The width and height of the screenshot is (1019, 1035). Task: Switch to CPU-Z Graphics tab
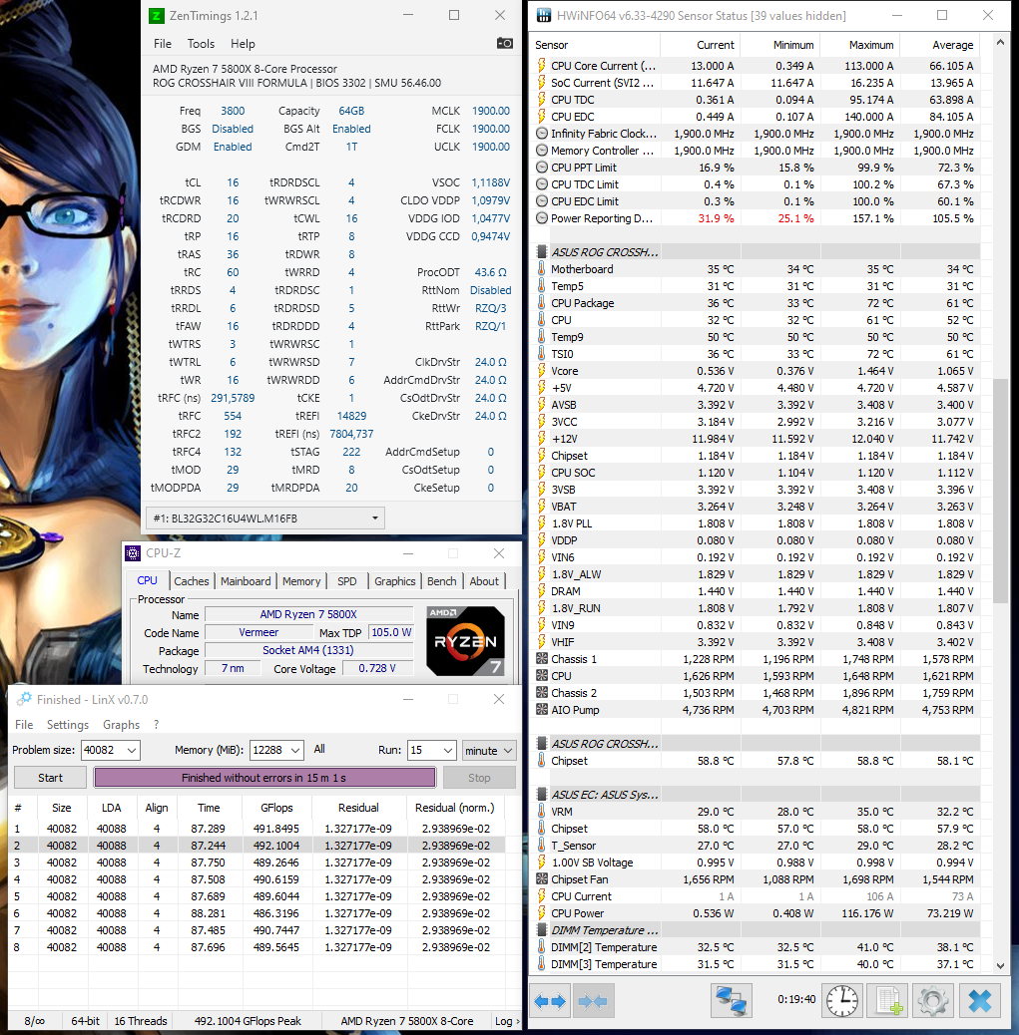click(x=394, y=581)
